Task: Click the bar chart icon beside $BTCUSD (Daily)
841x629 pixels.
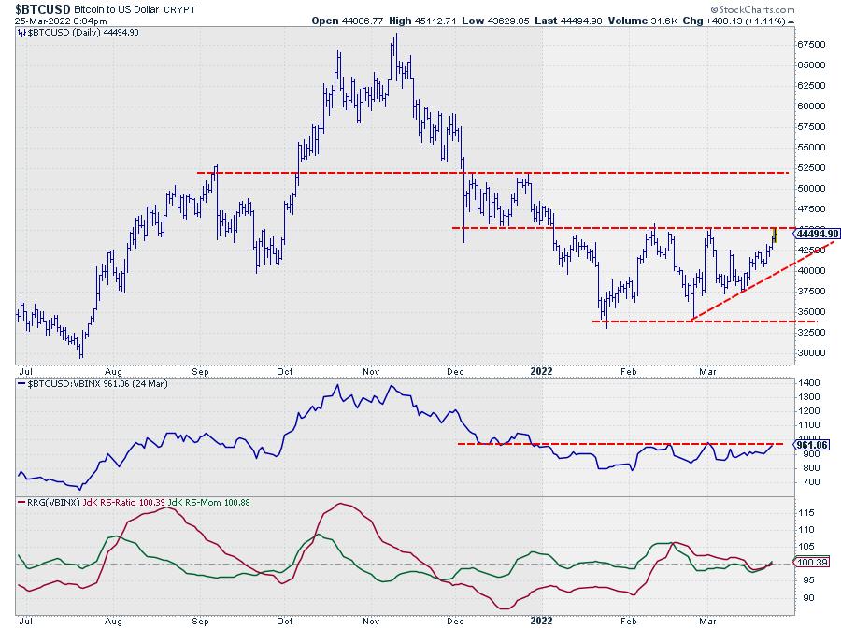Action: [x=22, y=32]
